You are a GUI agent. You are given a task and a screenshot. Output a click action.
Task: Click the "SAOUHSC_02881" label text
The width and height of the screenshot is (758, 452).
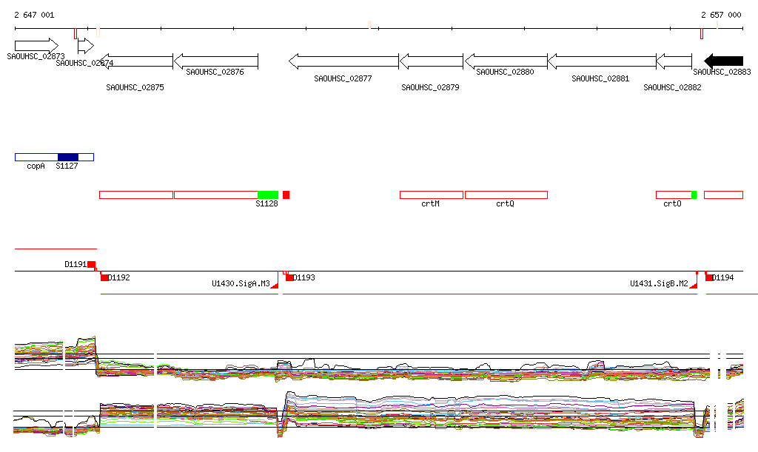[x=600, y=78]
